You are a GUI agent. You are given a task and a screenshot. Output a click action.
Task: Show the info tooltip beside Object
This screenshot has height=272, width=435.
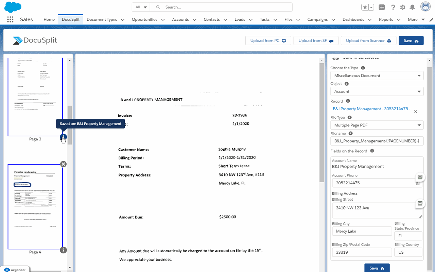(347, 84)
